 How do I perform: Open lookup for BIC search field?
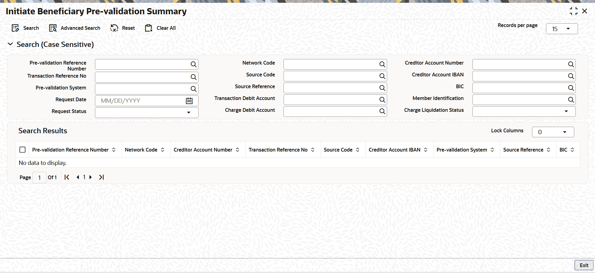pyautogui.click(x=571, y=88)
